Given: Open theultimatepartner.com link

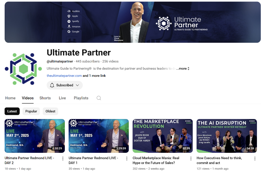Looking at the screenshot, I should click(x=64, y=76).
